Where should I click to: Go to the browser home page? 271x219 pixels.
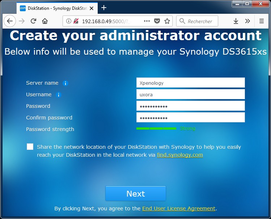[45, 21]
